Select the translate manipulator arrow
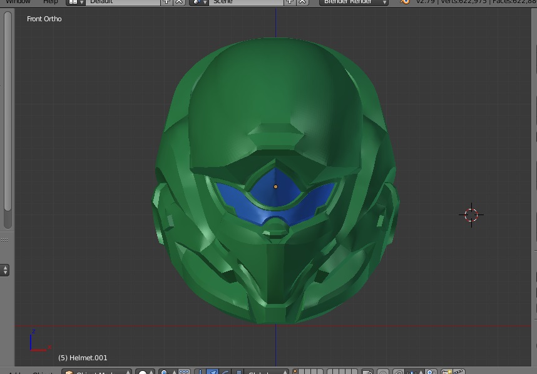537x374 pixels. tap(213, 371)
